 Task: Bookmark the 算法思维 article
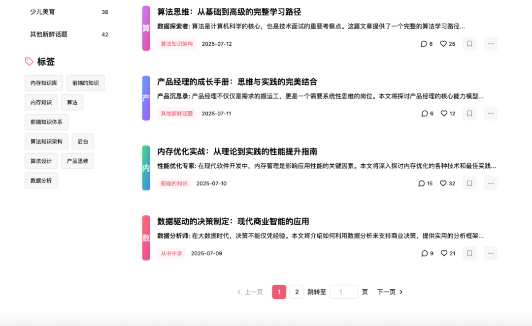469,44
